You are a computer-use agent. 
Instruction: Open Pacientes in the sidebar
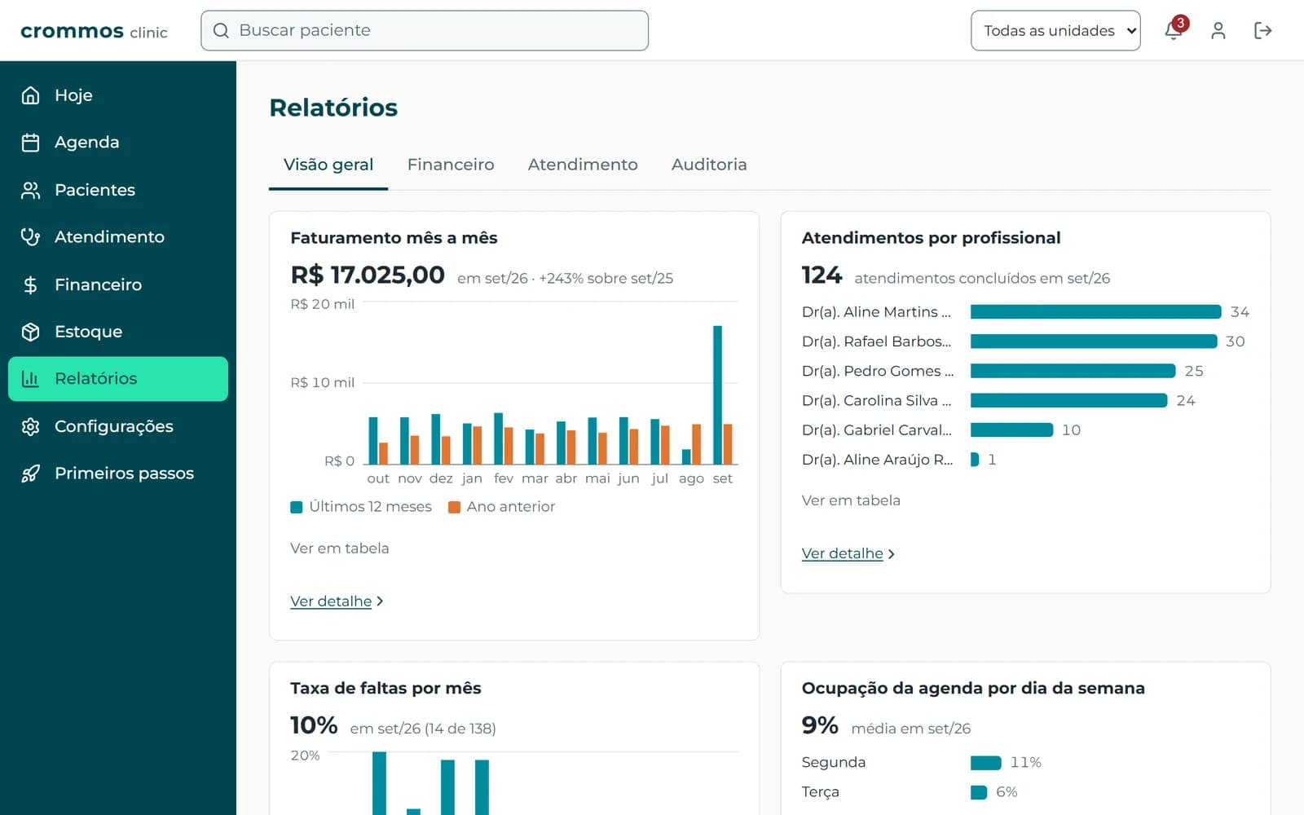tap(118, 190)
